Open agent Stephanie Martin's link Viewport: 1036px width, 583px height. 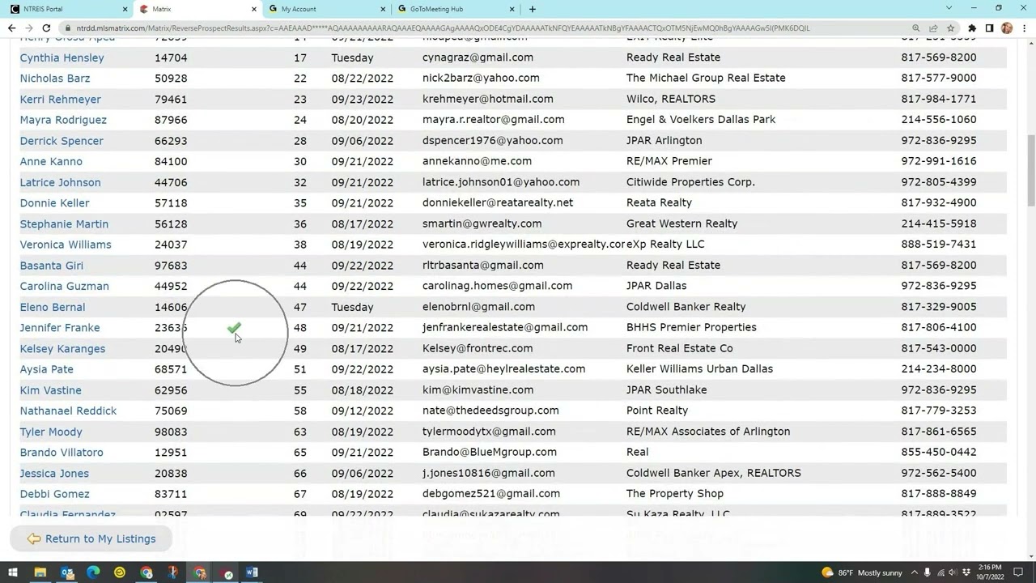pyautogui.click(x=64, y=223)
